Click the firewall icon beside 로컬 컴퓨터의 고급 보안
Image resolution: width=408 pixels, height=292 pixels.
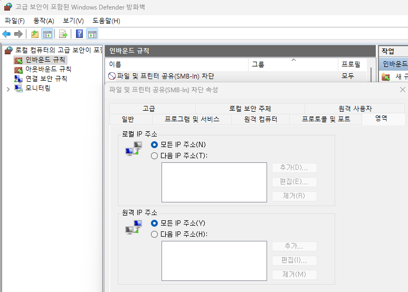click(x=8, y=51)
